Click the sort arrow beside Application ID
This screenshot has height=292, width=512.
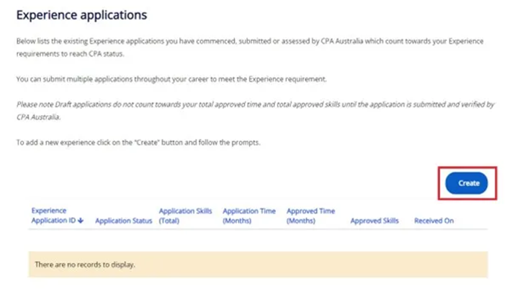click(x=81, y=221)
